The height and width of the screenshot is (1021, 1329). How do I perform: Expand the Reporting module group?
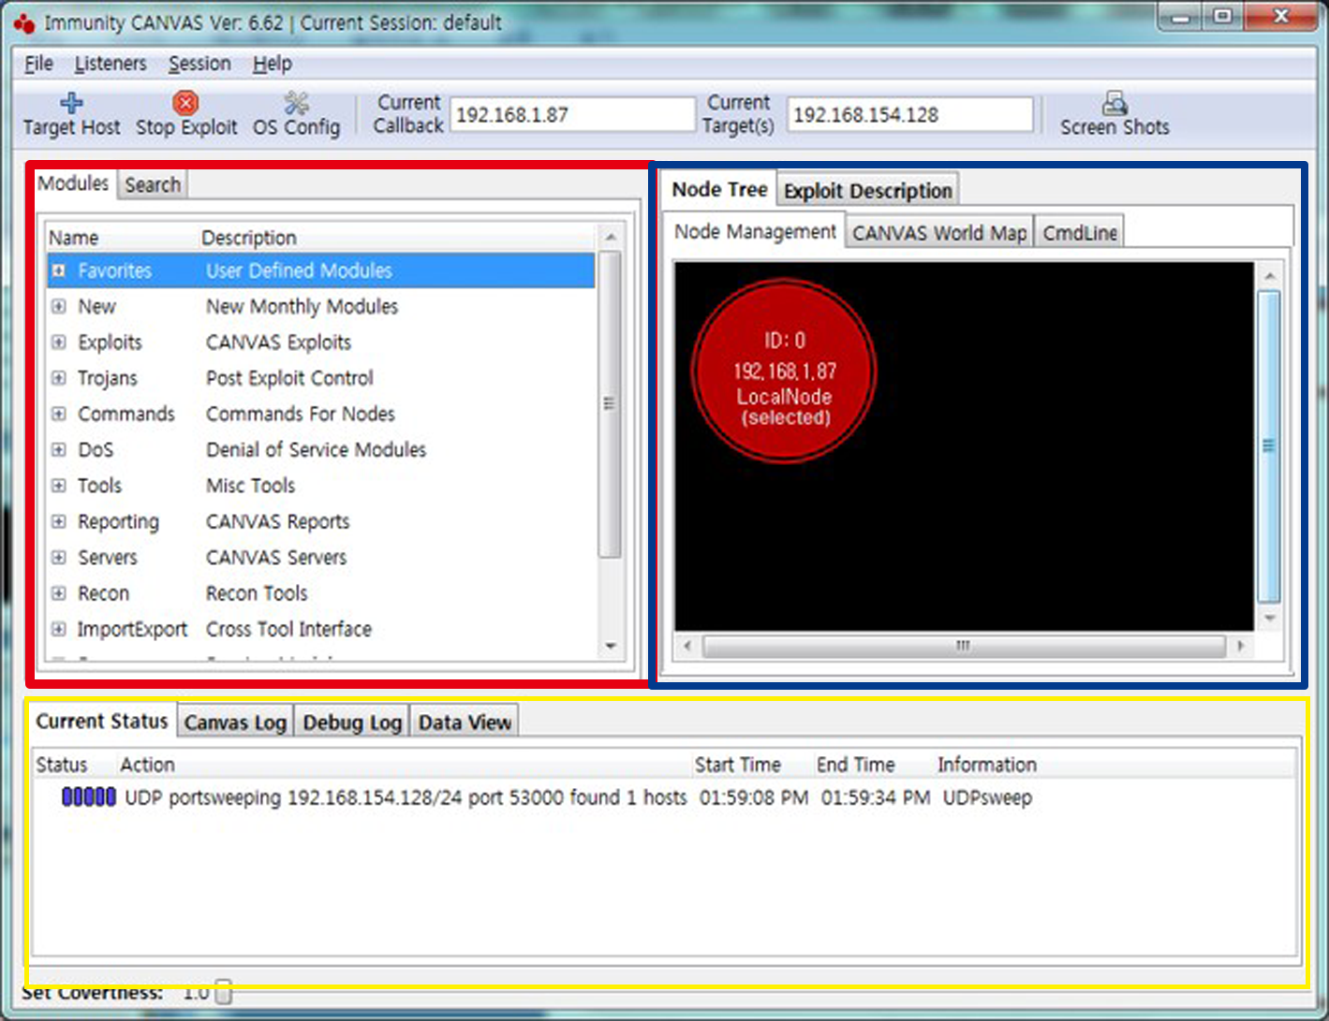tap(59, 521)
